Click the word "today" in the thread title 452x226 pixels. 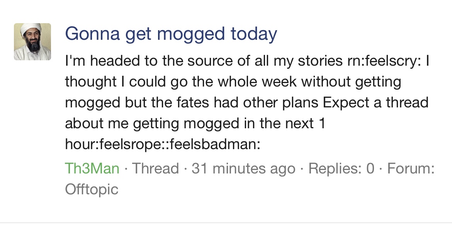tap(254, 34)
